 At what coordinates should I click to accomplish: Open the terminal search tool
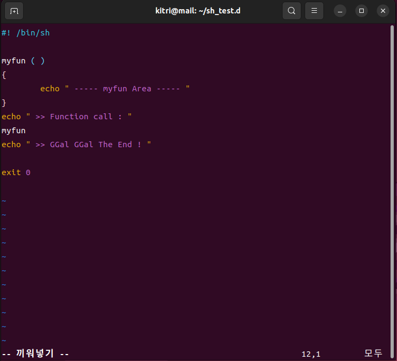click(291, 11)
